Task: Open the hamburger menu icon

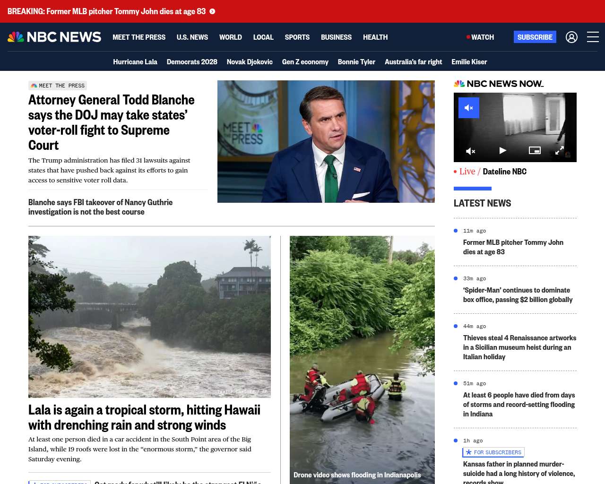Action: click(593, 37)
